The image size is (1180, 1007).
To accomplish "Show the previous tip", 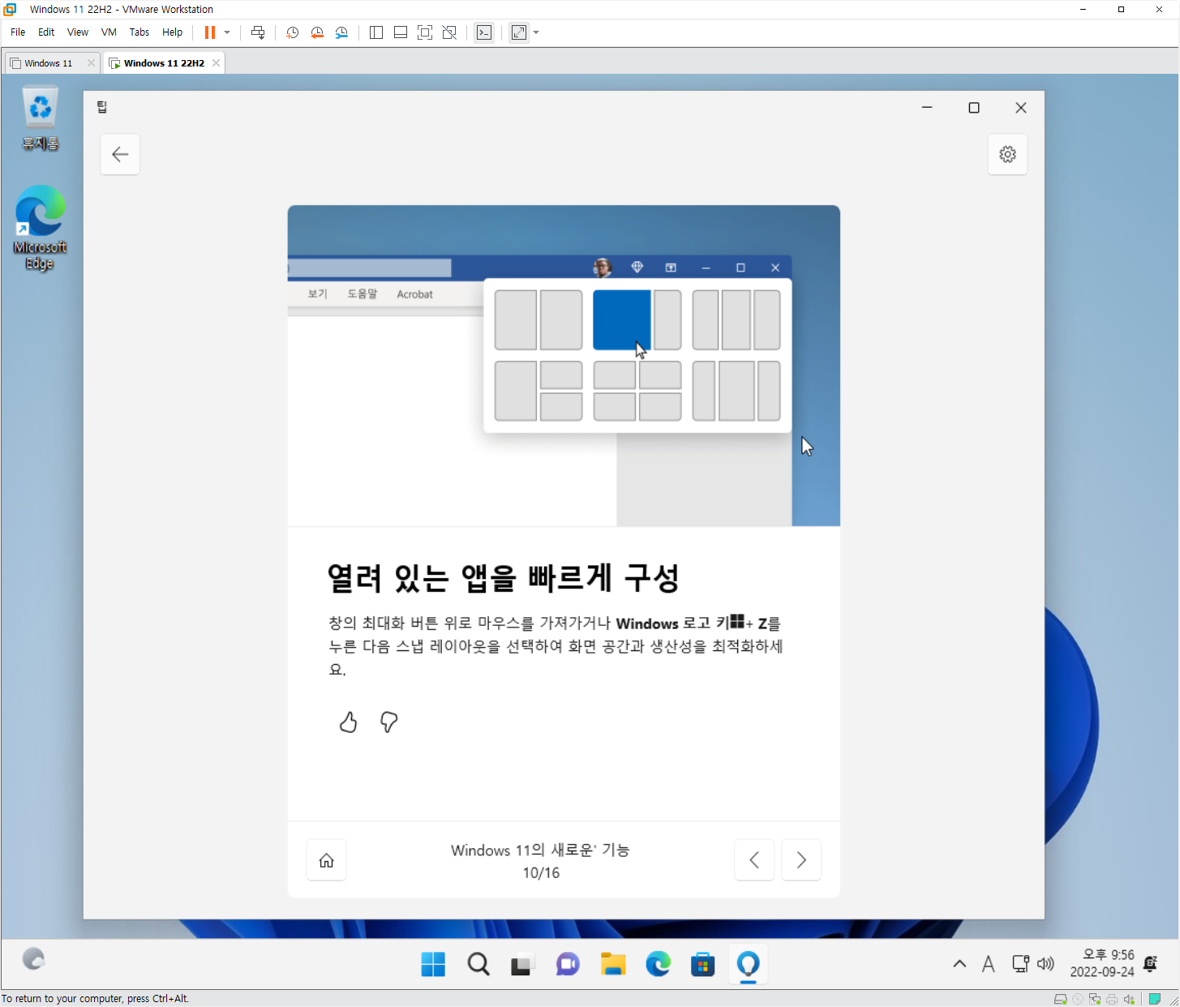I will pyautogui.click(x=754, y=859).
